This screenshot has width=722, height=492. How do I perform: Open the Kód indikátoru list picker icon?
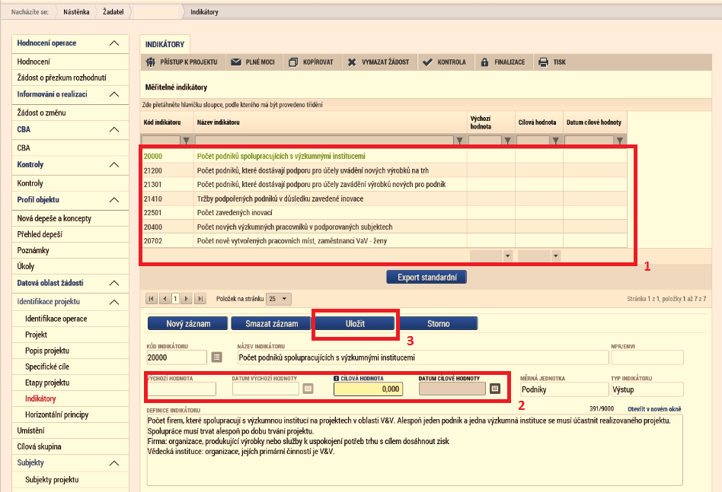coord(216,357)
